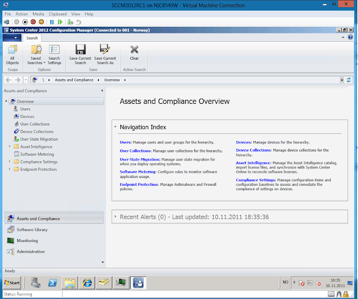This screenshot has width=358, height=299.
Task: Open Configuration Manager help icon
Action: coord(350,37)
